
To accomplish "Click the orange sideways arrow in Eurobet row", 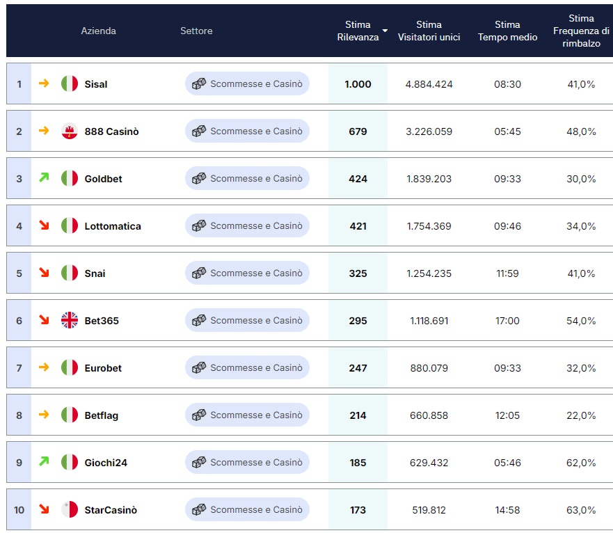I will coord(44,367).
